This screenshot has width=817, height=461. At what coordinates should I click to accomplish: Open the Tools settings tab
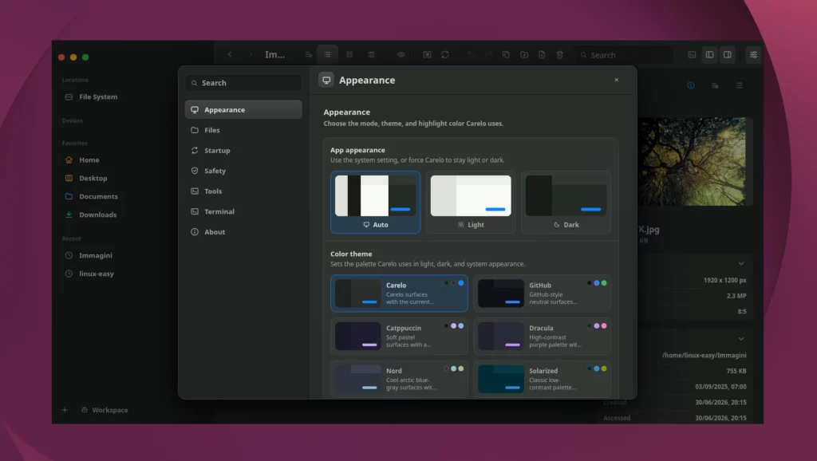(243, 191)
